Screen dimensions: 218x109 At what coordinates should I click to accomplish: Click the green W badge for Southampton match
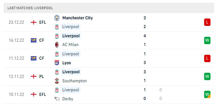point(207,76)
